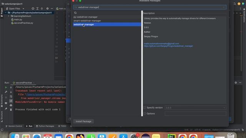Viewport: 246px width, 138px height.
Task: Select the main.py editor tab
Action: (x=61, y=8)
